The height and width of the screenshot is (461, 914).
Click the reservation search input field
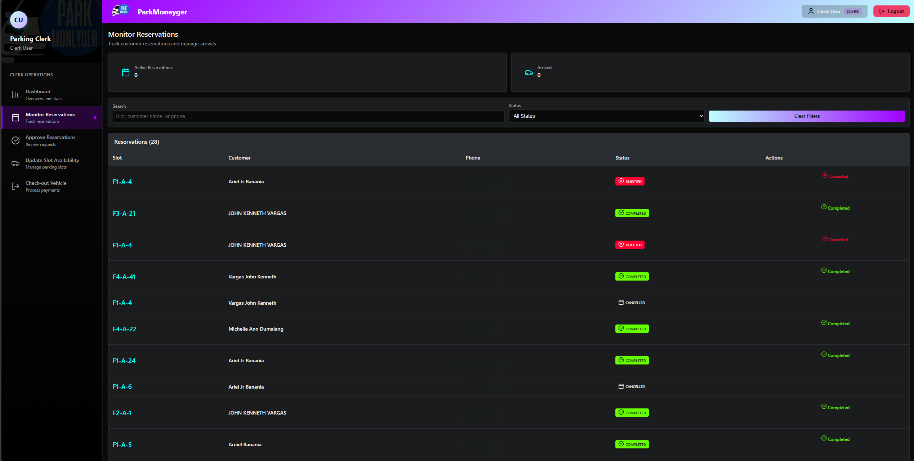(x=308, y=116)
